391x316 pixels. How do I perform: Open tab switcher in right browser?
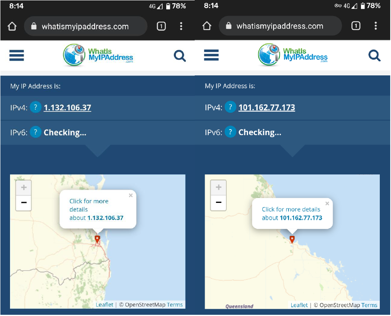point(356,26)
